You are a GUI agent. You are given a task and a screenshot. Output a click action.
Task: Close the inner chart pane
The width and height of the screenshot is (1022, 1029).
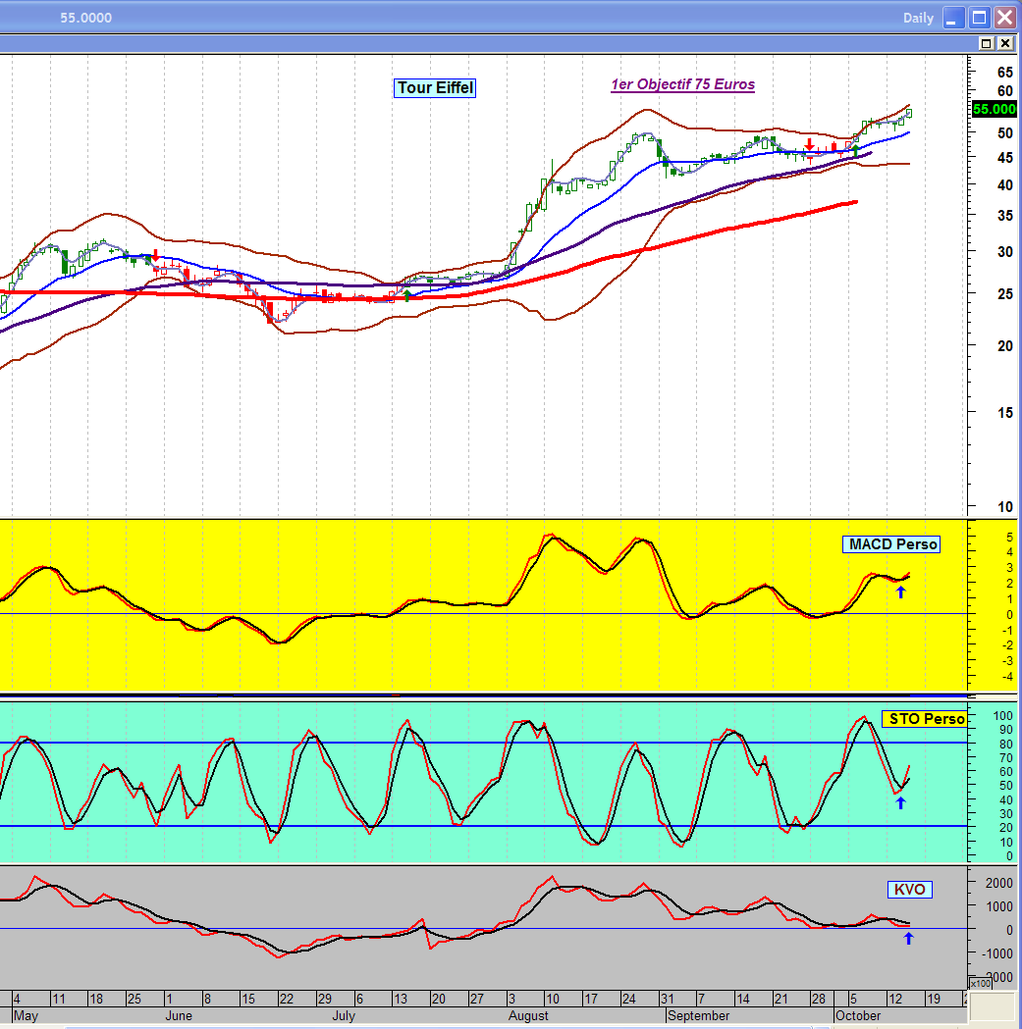click(1005, 43)
